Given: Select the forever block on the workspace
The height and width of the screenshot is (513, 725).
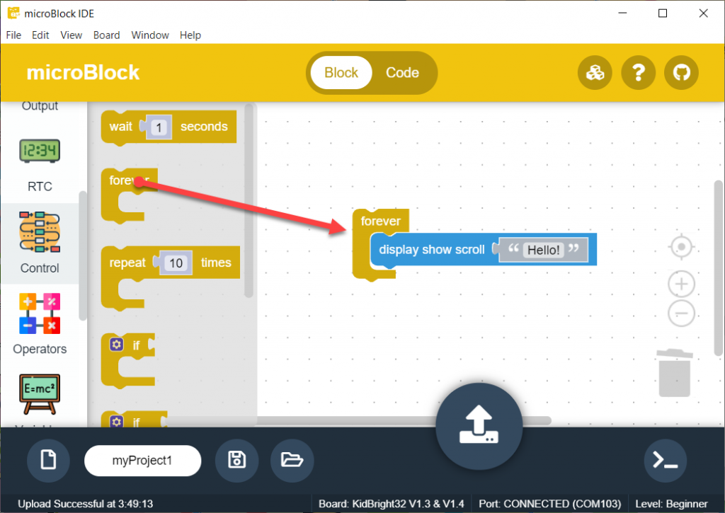Looking at the screenshot, I should point(380,221).
